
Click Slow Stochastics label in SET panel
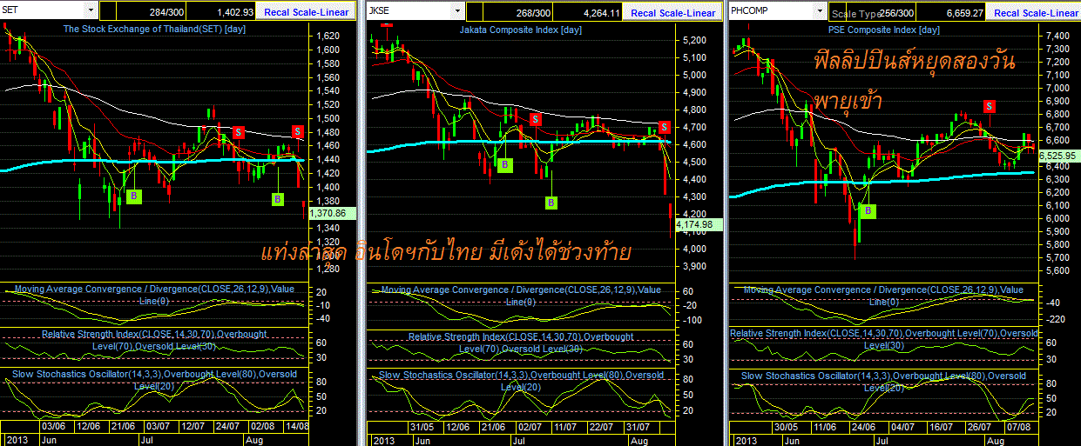(x=152, y=379)
